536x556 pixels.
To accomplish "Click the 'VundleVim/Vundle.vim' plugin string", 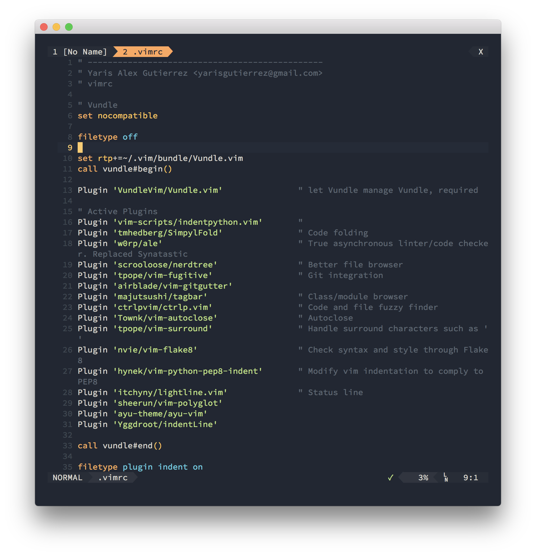I will coord(168,190).
